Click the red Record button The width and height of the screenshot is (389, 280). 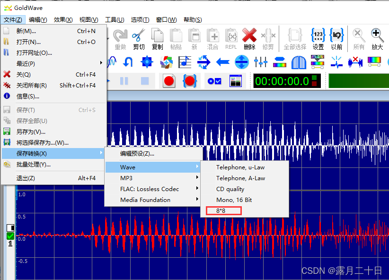click(x=169, y=81)
